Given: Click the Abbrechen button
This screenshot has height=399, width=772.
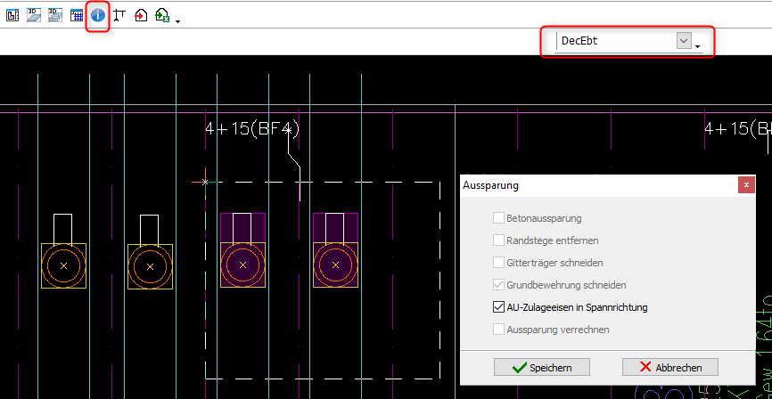Looking at the screenshot, I should pyautogui.click(x=670, y=367).
